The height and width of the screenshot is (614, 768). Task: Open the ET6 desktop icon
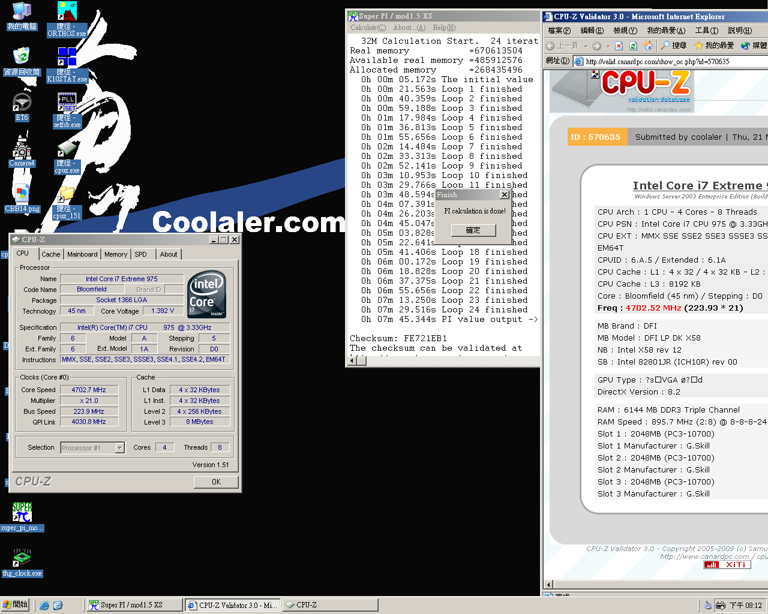[x=22, y=107]
